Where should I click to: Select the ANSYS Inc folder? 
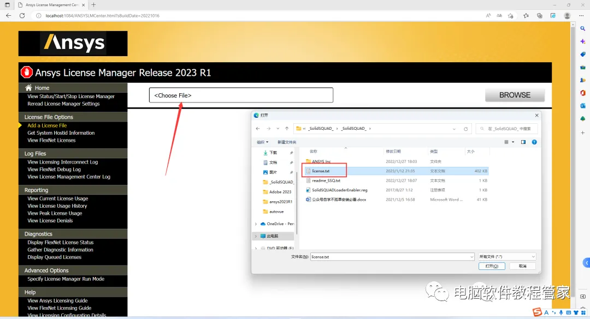(x=321, y=161)
